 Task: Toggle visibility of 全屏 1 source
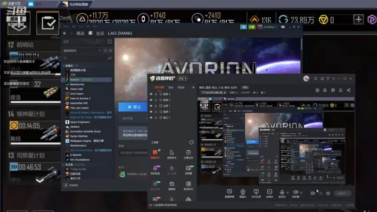[151, 106]
